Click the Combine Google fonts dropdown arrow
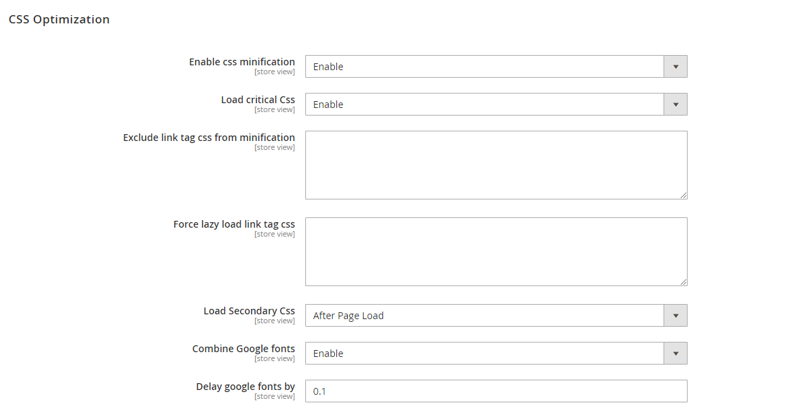The height and width of the screenshot is (412, 788). tap(675, 354)
